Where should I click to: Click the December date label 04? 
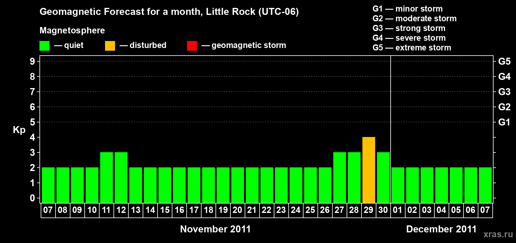click(x=441, y=210)
